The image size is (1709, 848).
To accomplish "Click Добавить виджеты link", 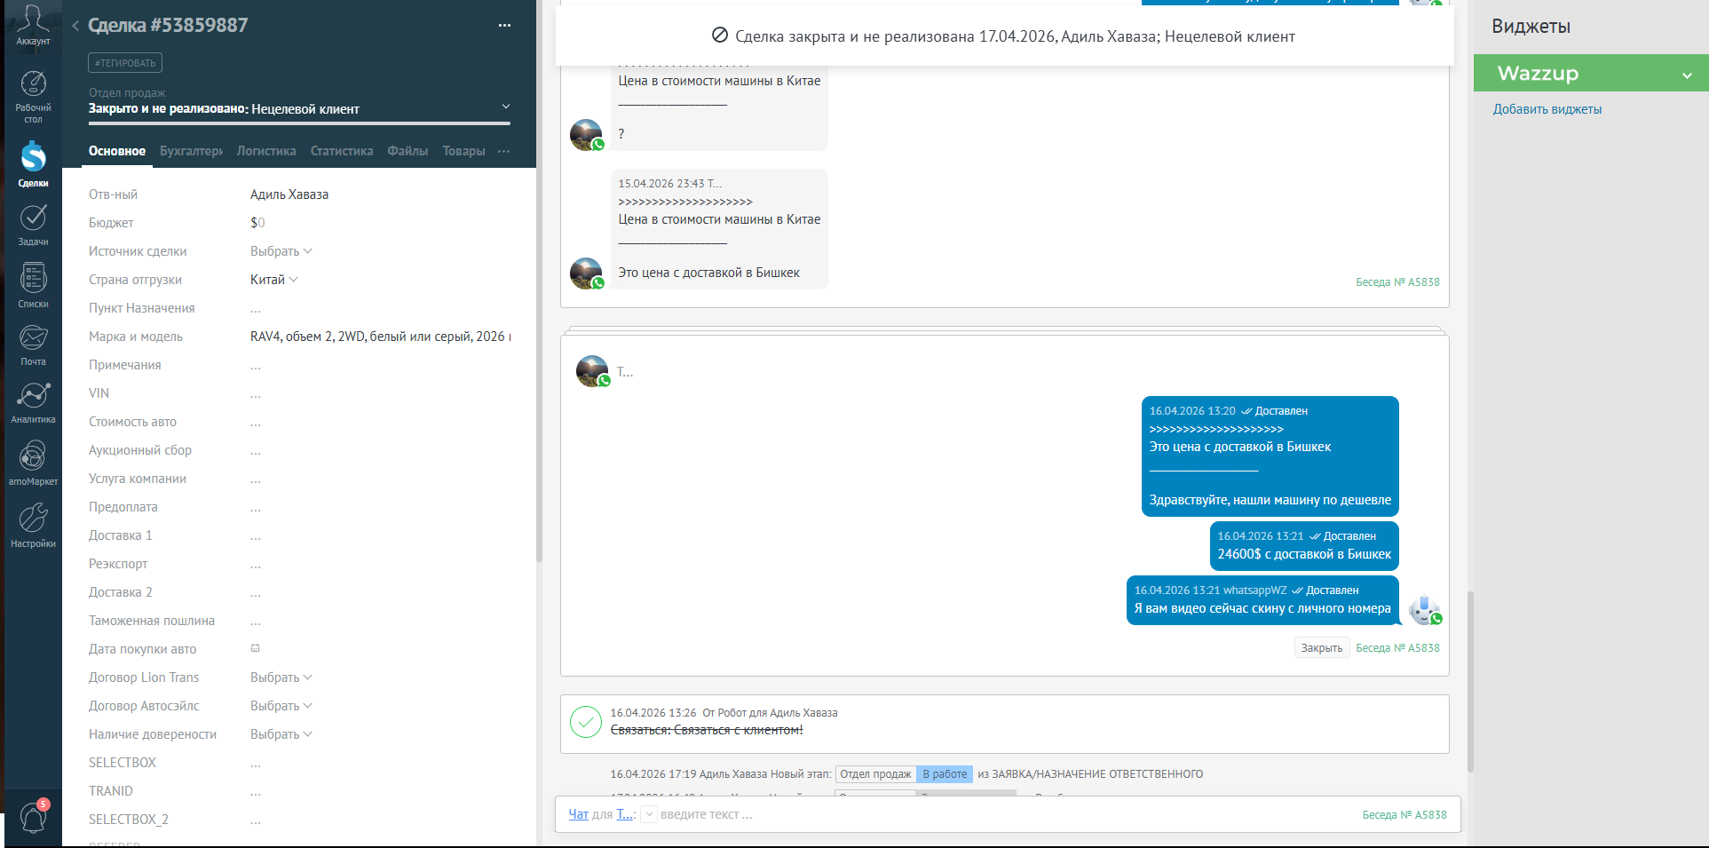I will [x=1547, y=109].
